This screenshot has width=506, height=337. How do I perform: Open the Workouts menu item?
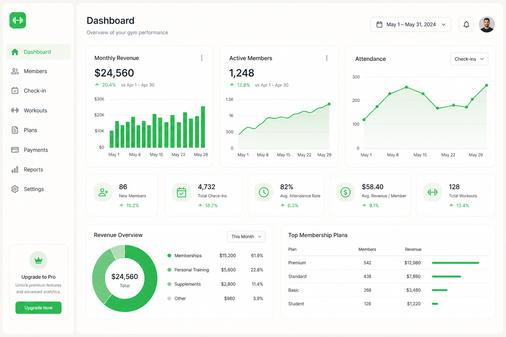pos(39,110)
